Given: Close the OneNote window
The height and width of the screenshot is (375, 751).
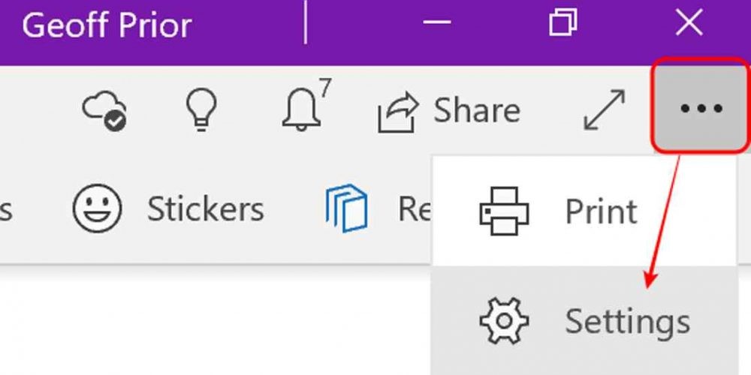Looking at the screenshot, I should click(x=689, y=22).
